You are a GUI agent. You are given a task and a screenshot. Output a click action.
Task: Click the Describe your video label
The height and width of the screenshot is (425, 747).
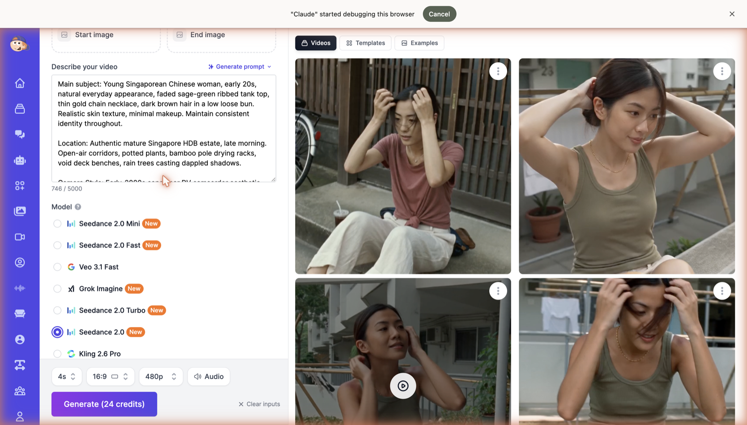coord(85,67)
